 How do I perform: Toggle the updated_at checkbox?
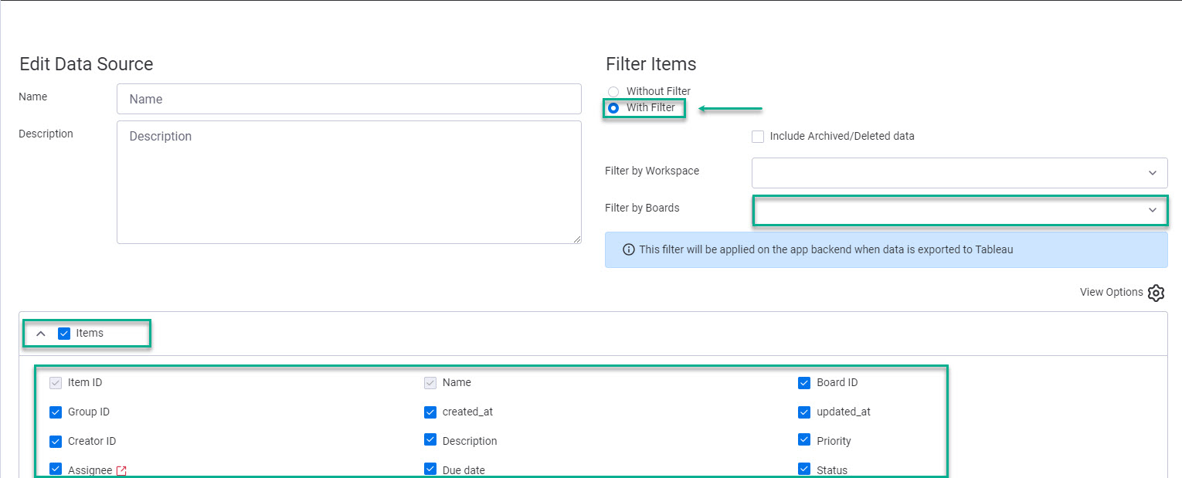pyautogui.click(x=804, y=412)
